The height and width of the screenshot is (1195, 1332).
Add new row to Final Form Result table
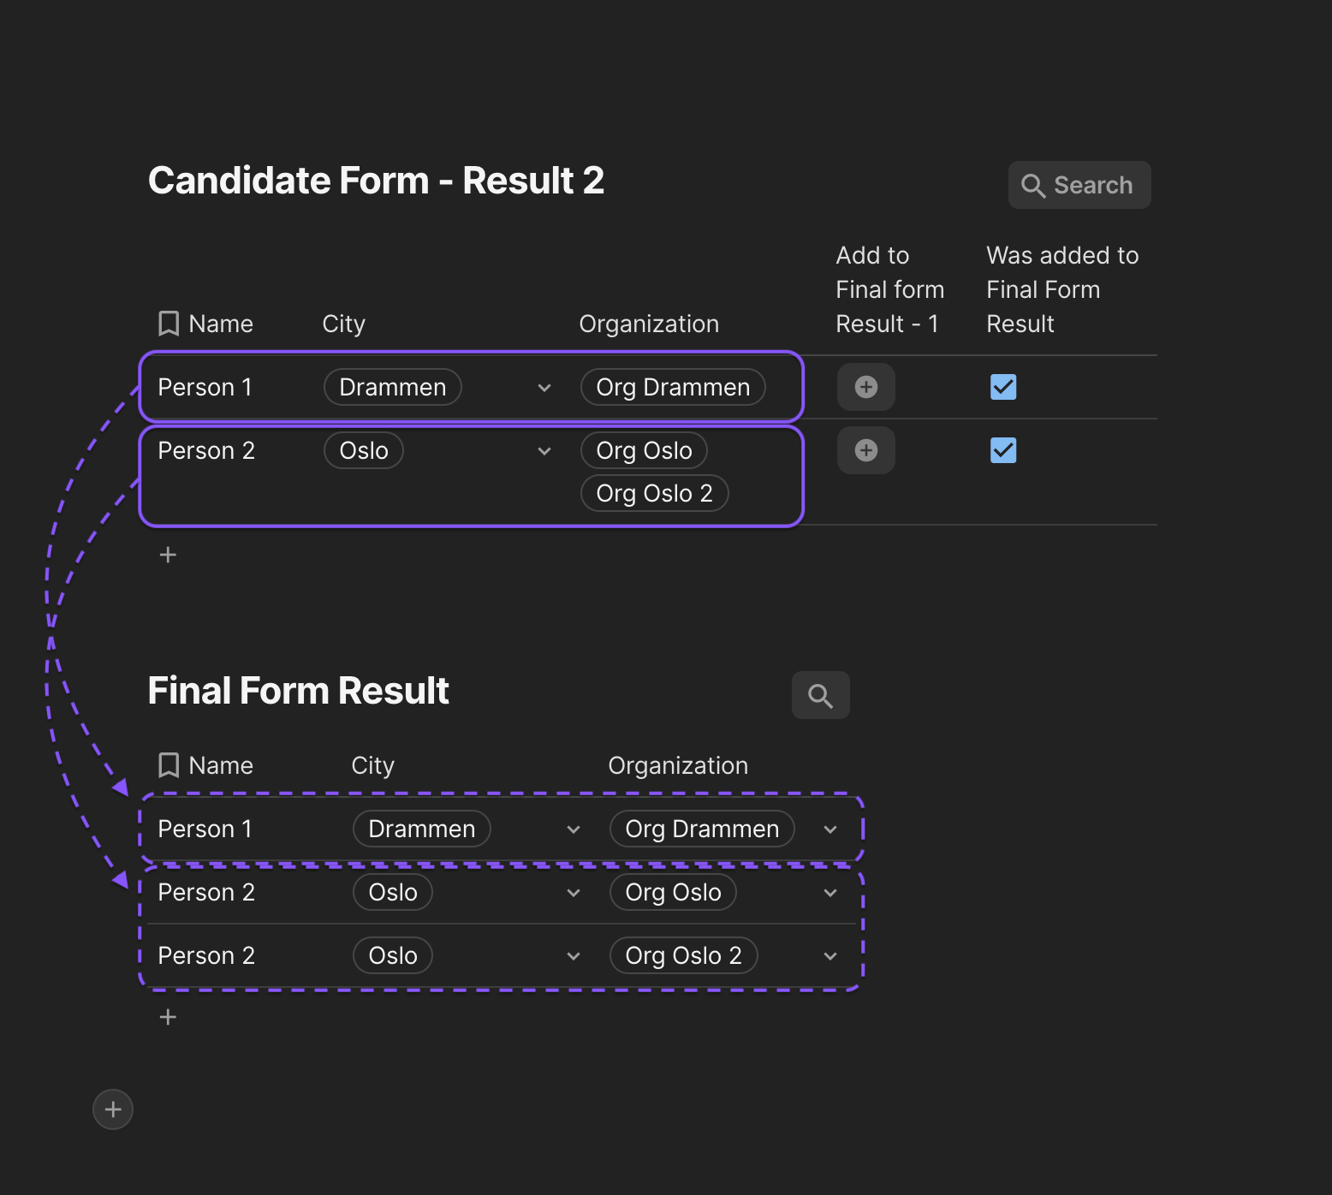coord(168,1017)
